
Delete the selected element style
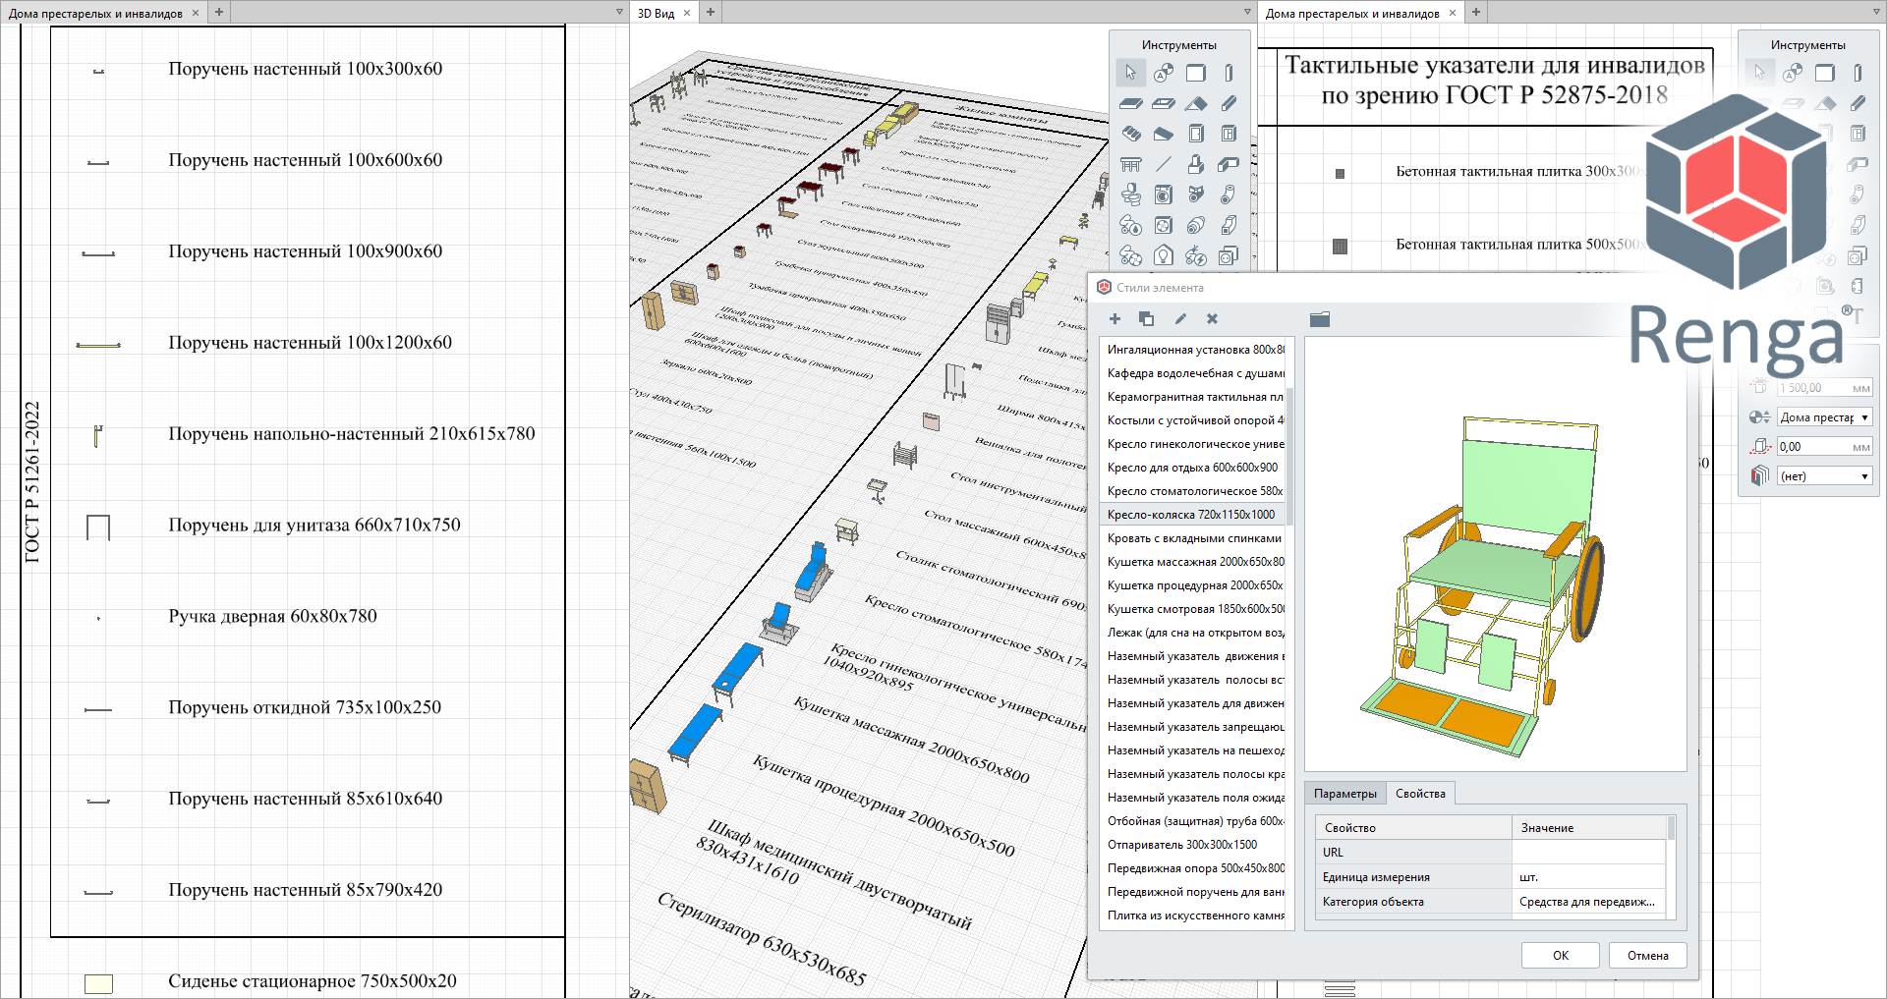click(x=1212, y=318)
